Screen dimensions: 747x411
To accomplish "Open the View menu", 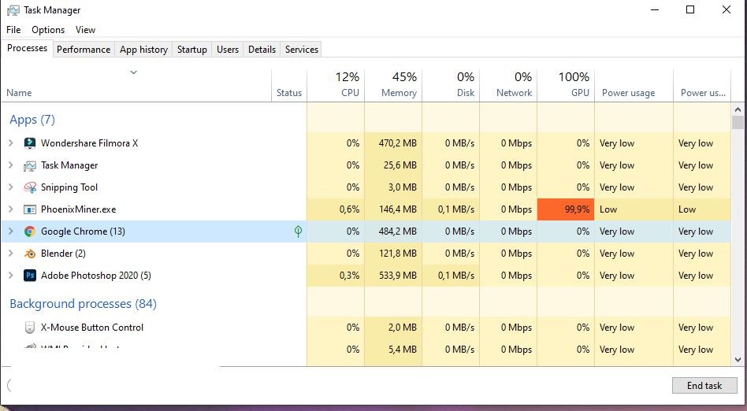I will [85, 30].
